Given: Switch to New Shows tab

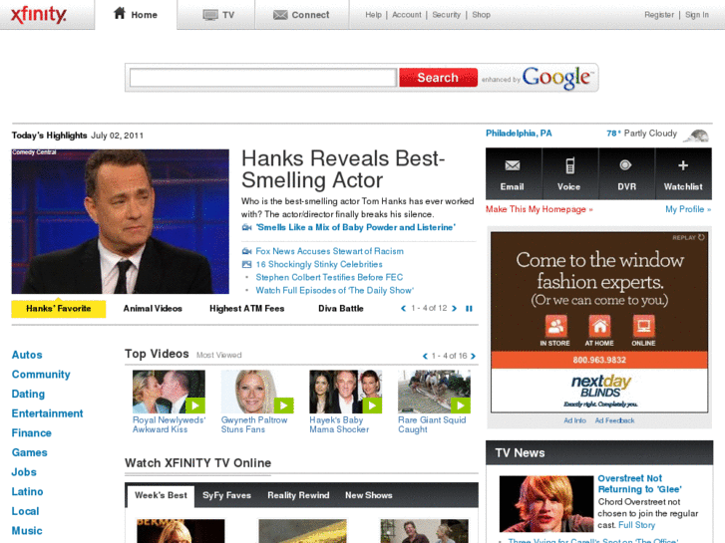Looking at the screenshot, I should point(369,495).
